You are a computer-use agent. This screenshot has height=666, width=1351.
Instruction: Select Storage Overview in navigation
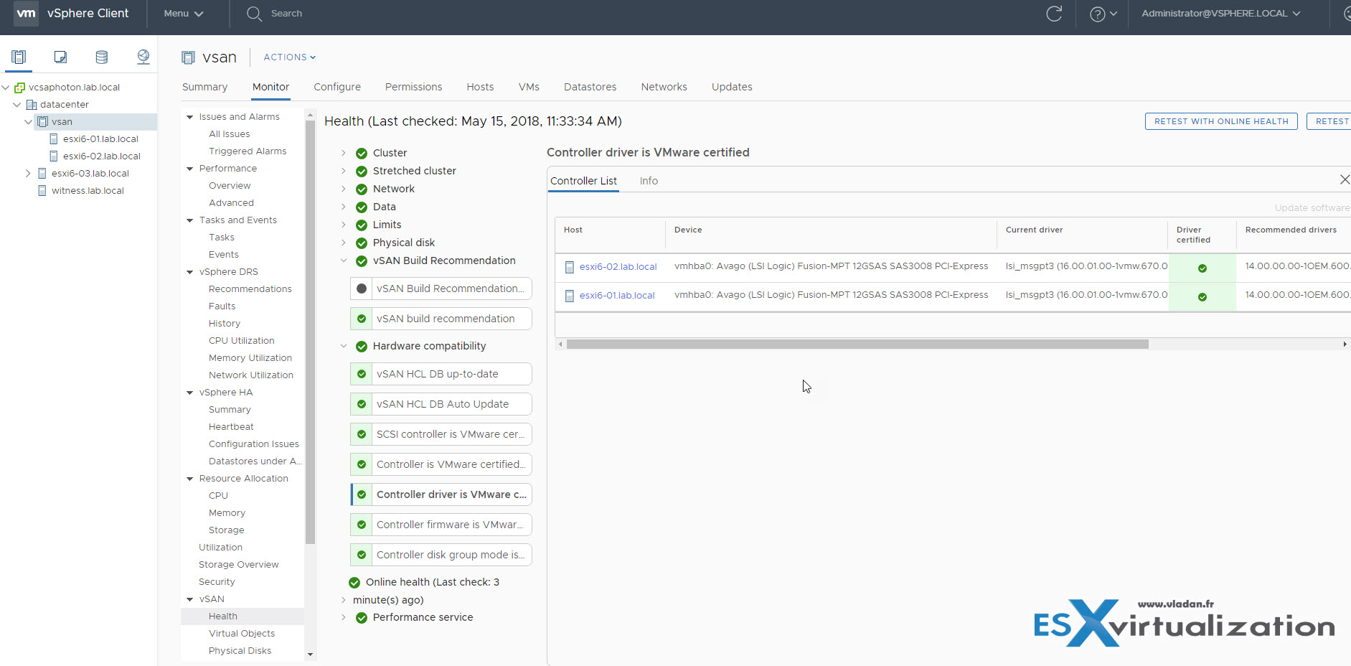click(239, 565)
